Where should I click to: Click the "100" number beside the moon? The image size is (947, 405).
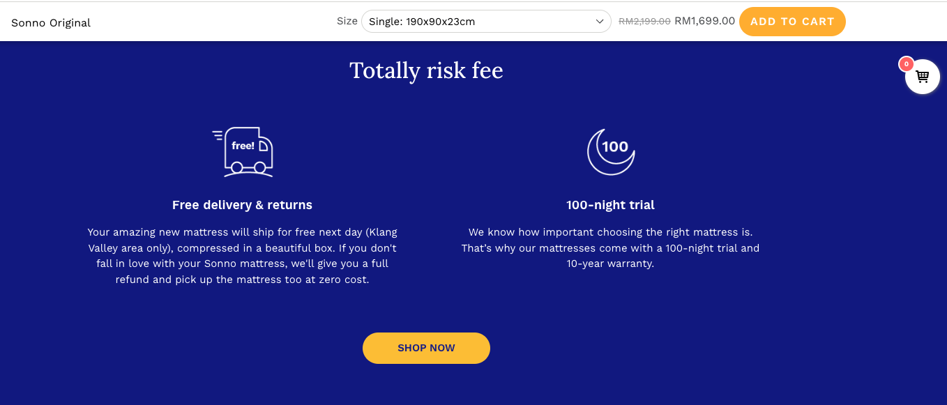615,146
